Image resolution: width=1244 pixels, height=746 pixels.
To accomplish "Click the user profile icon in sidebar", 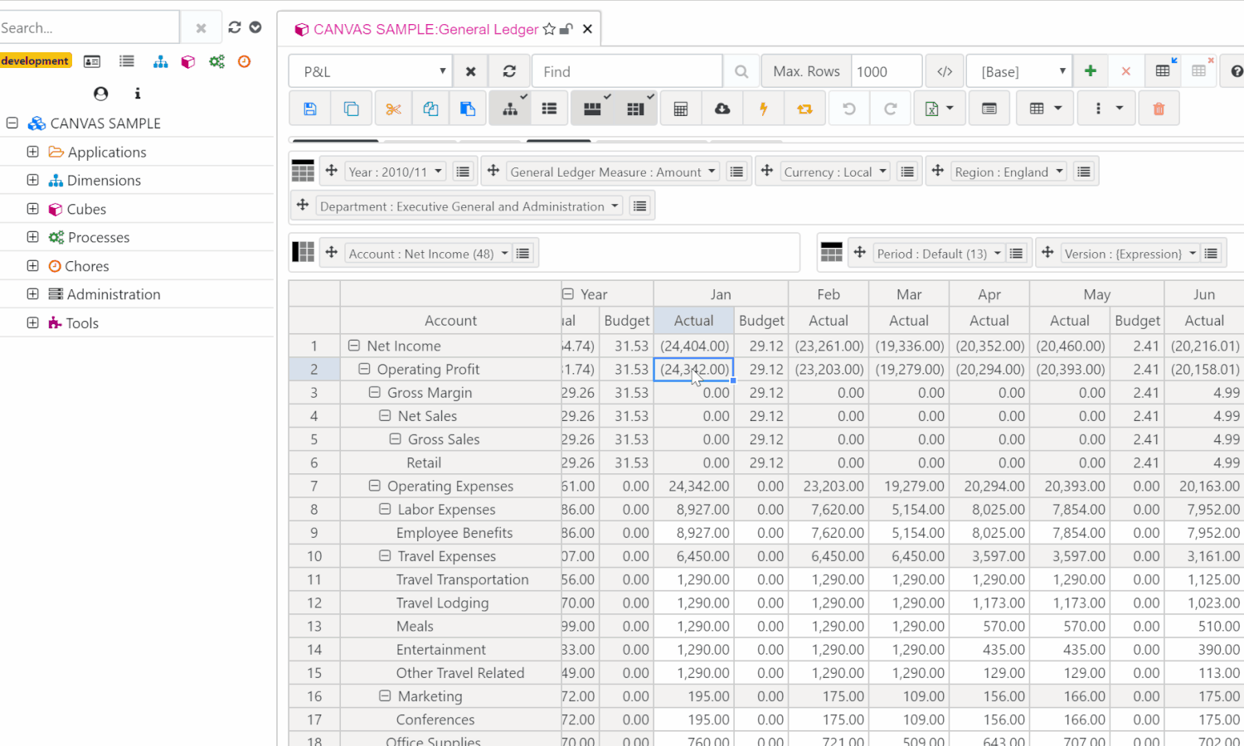I will (x=101, y=94).
